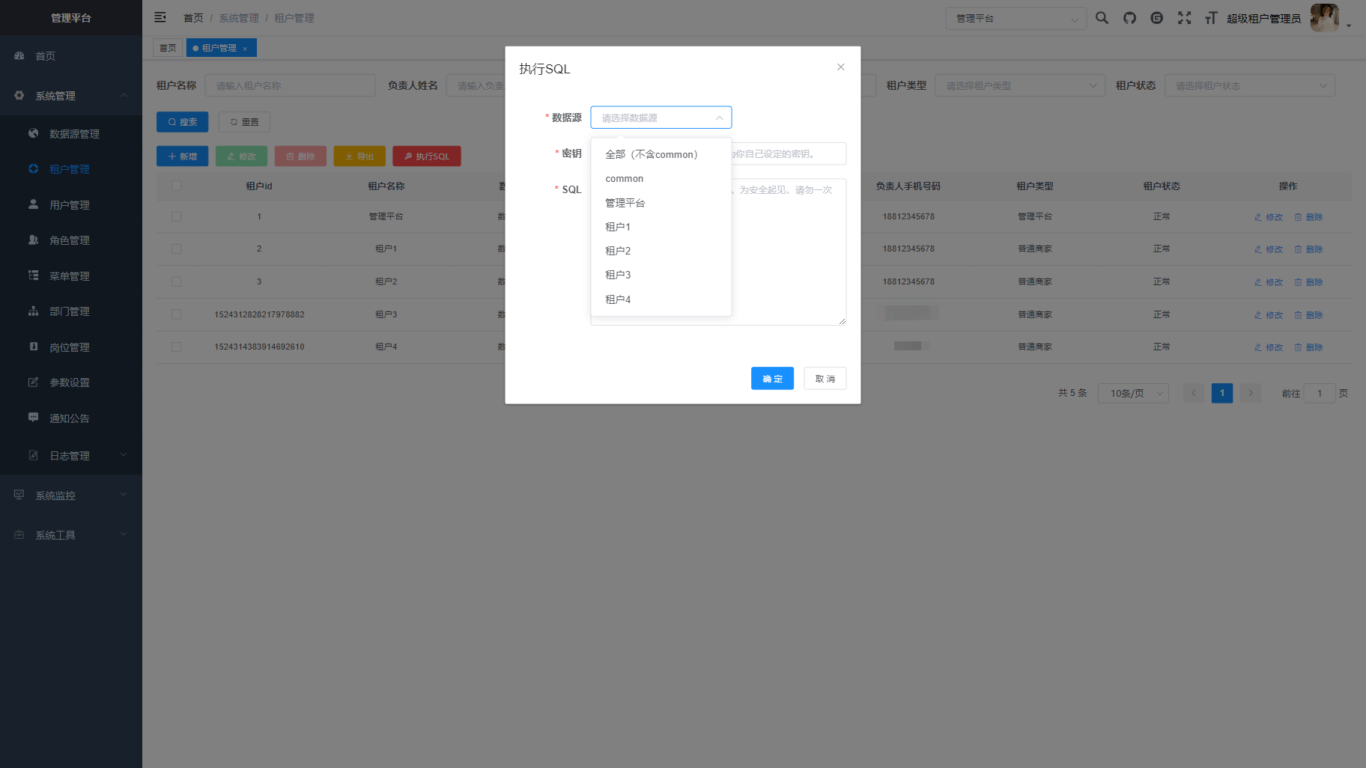Click the user avatar in top right

[1324, 17]
